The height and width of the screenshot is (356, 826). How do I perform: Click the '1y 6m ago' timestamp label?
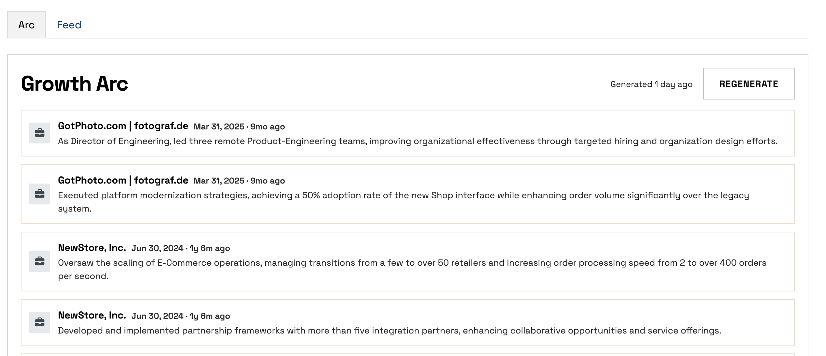pyautogui.click(x=209, y=248)
